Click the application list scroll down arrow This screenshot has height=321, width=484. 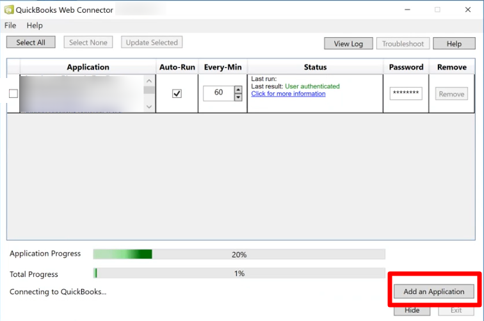(x=149, y=107)
